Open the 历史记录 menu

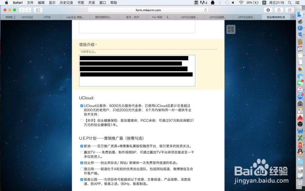click(x=66, y=2)
